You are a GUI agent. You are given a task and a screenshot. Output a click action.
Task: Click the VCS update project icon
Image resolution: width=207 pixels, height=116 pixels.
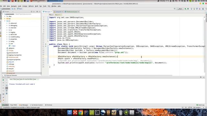click(x=191, y=9)
